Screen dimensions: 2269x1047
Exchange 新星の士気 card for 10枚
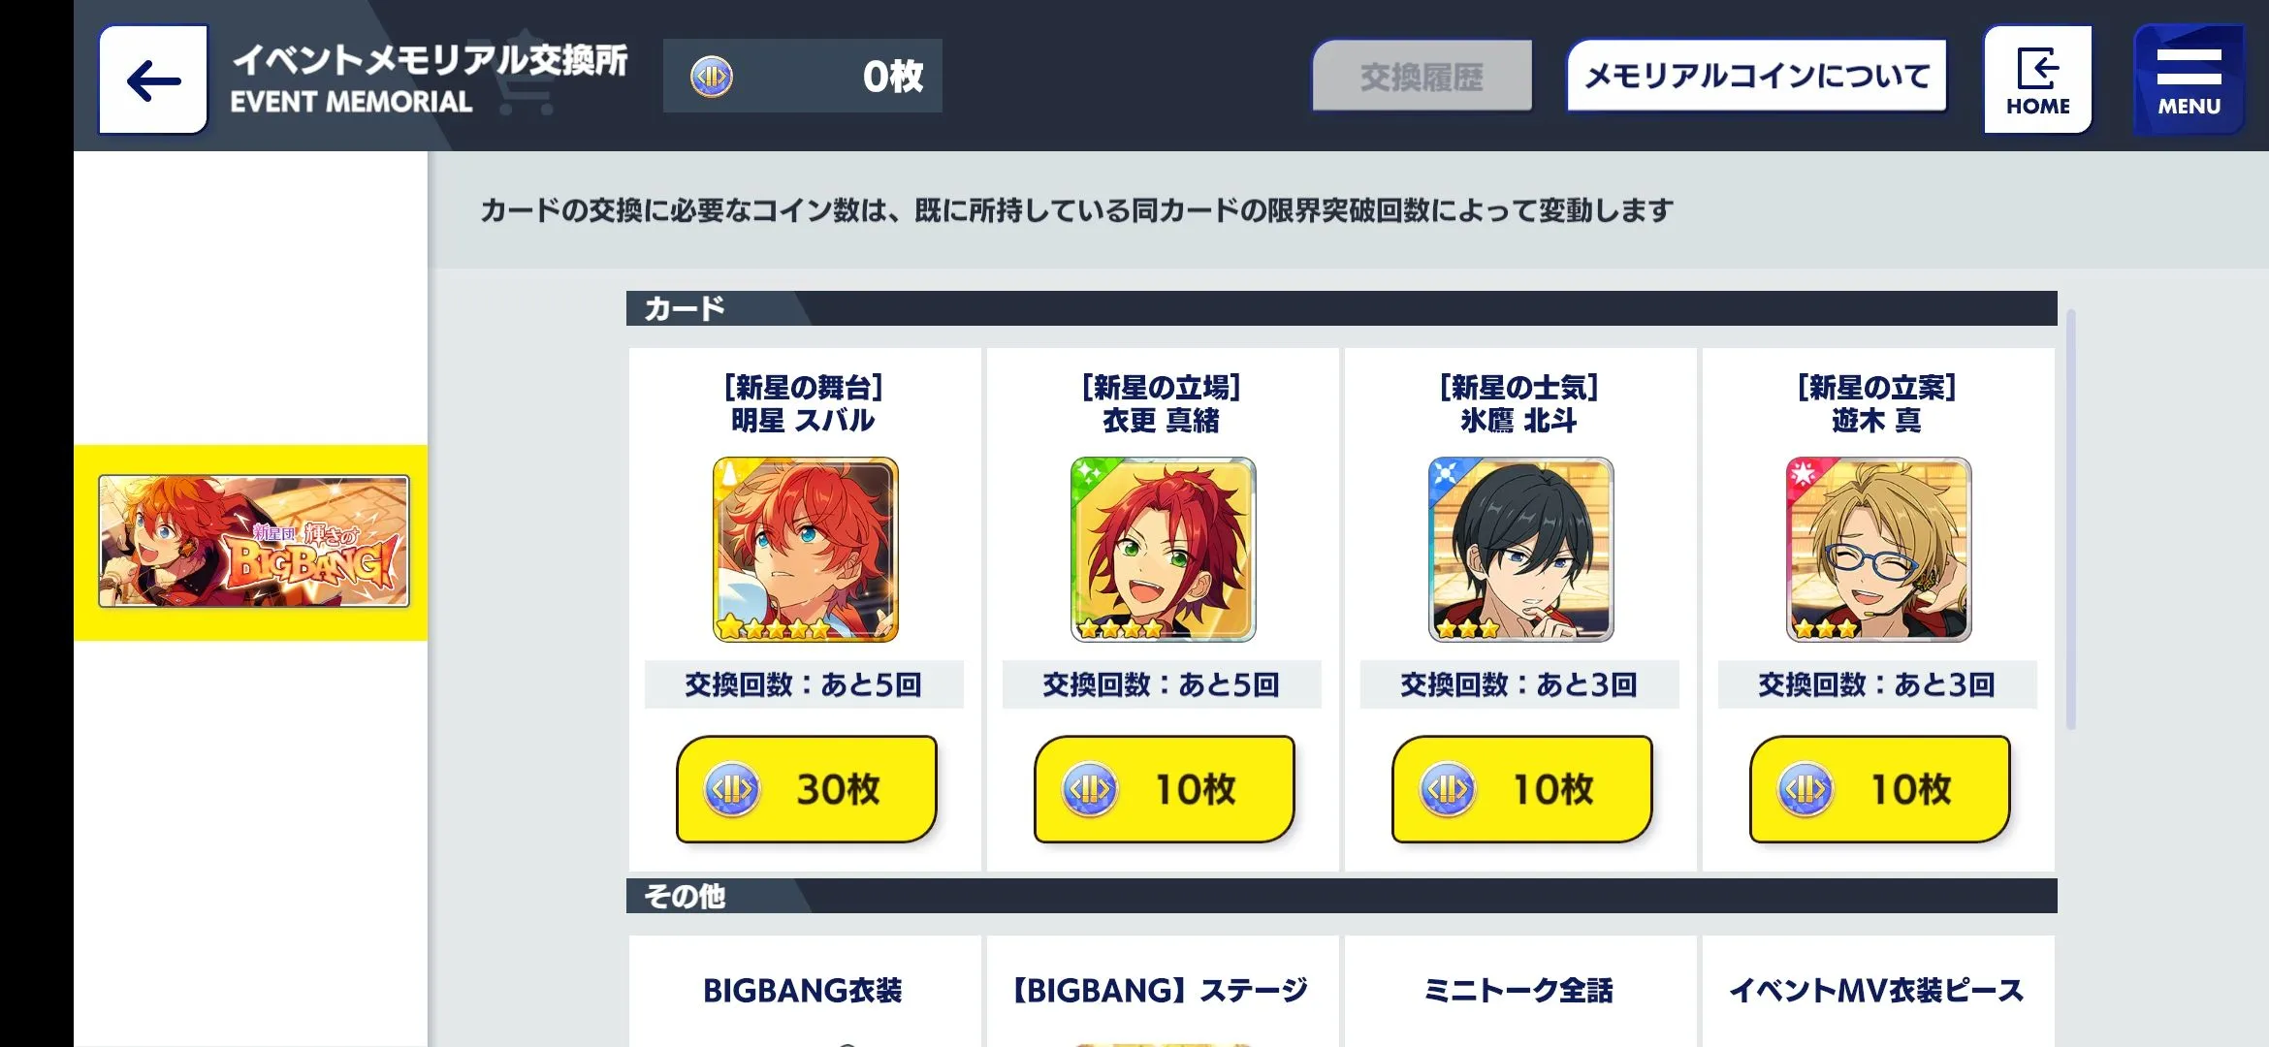pyautogui.click(x=1521, y=788)
